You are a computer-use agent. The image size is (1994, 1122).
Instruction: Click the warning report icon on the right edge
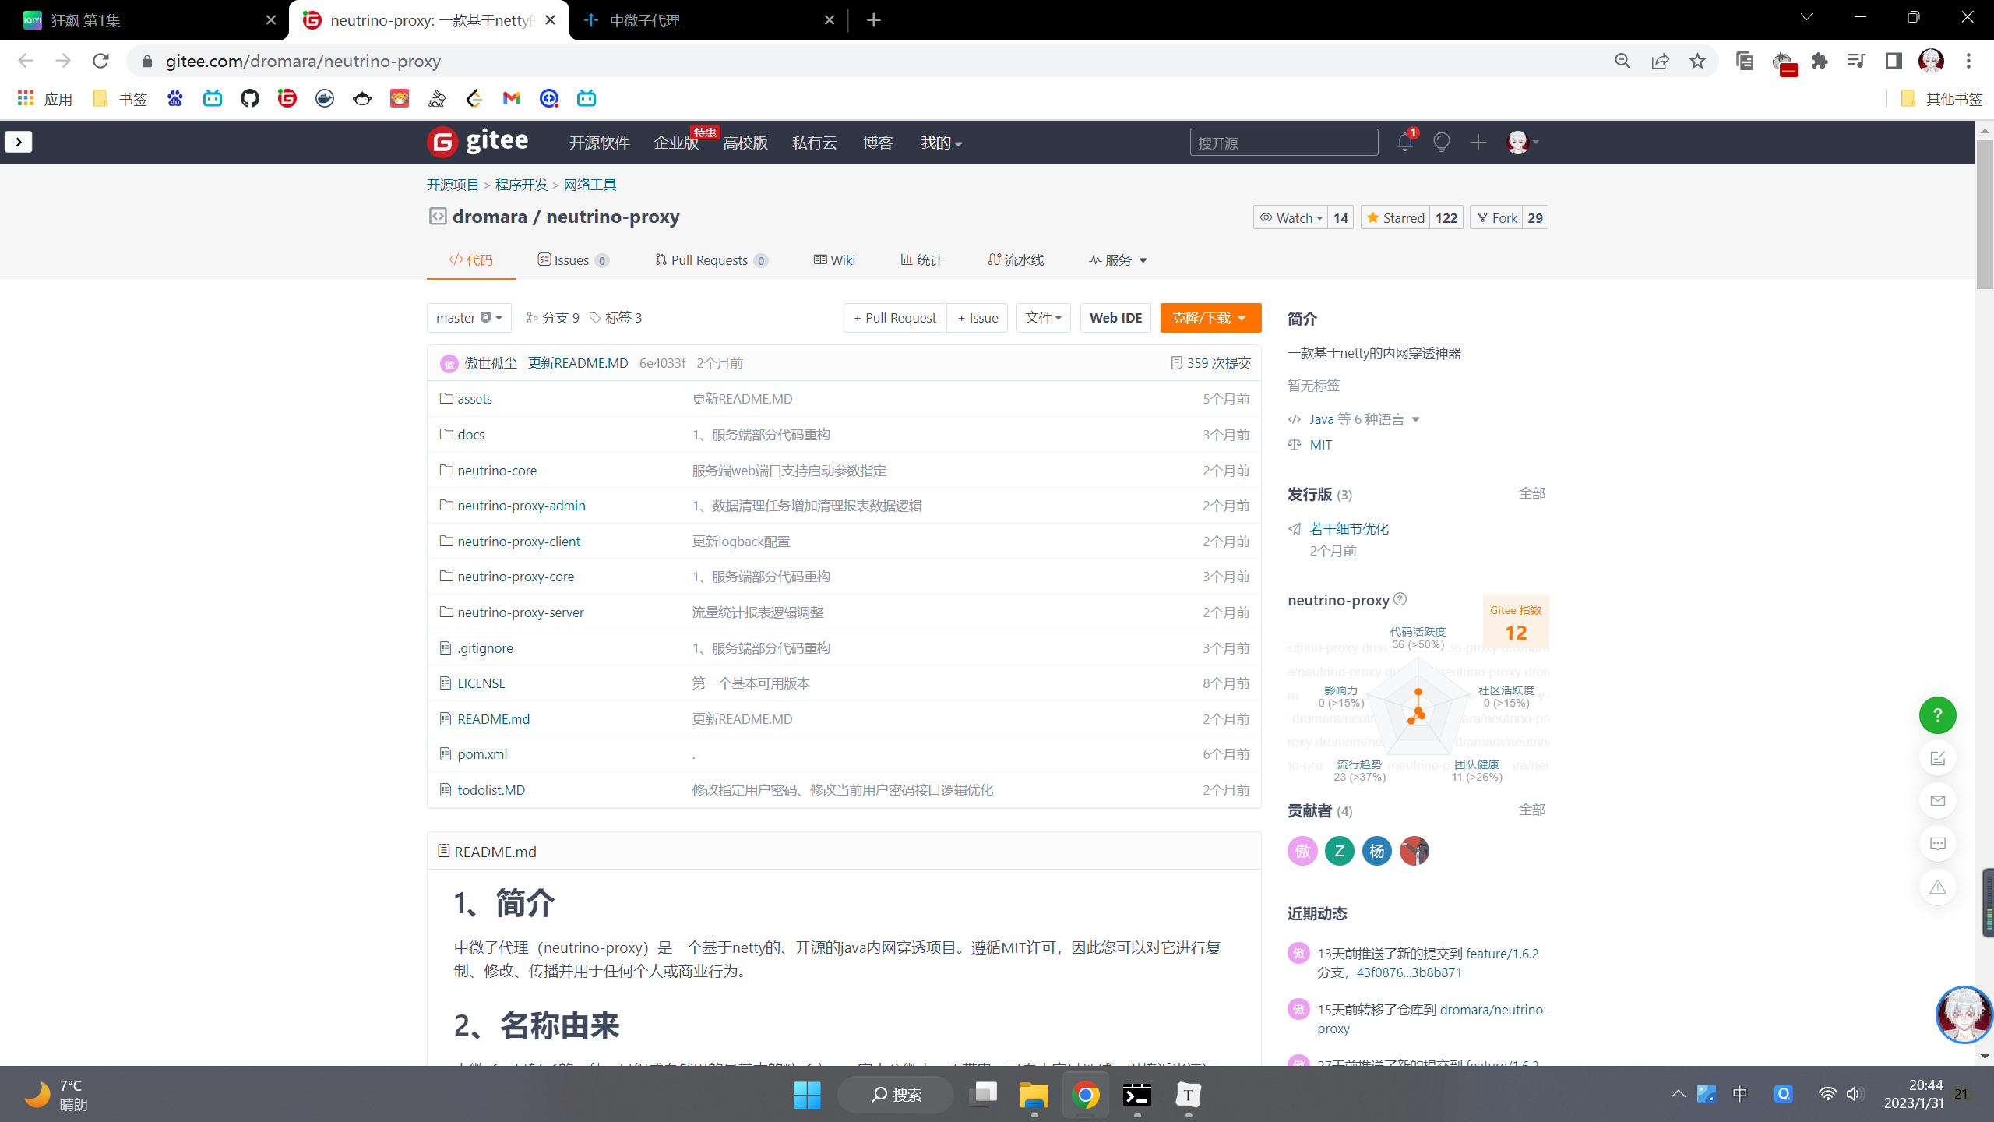(1939, 887)
